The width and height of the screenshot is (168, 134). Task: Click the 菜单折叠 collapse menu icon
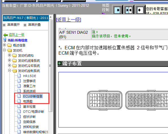(x=25, y=25)
